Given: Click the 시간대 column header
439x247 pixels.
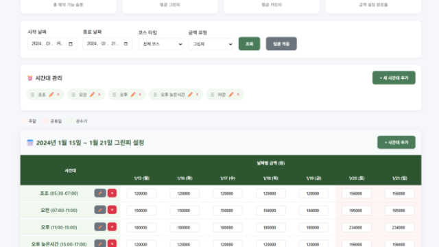Looking at the screenshot, I should pos(70,170).
